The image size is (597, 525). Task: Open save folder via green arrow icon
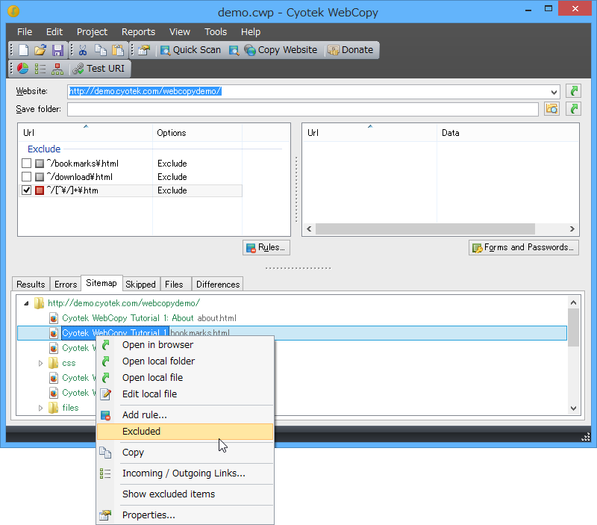tap(573, 109)
